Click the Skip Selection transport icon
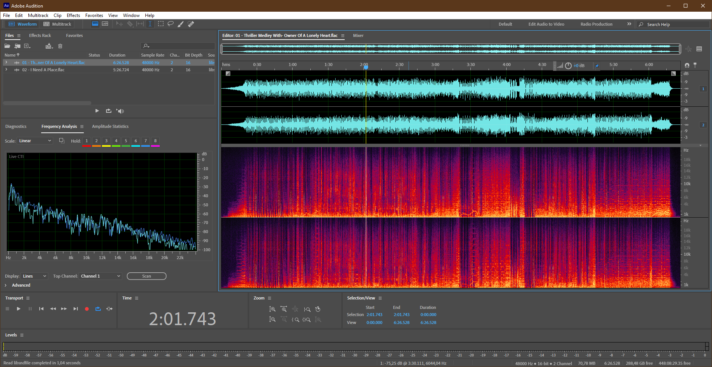 (109, 309)
